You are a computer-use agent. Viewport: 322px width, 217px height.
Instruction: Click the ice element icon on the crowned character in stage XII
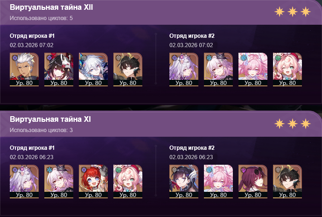pyautogui.click(x=209, y=58)
